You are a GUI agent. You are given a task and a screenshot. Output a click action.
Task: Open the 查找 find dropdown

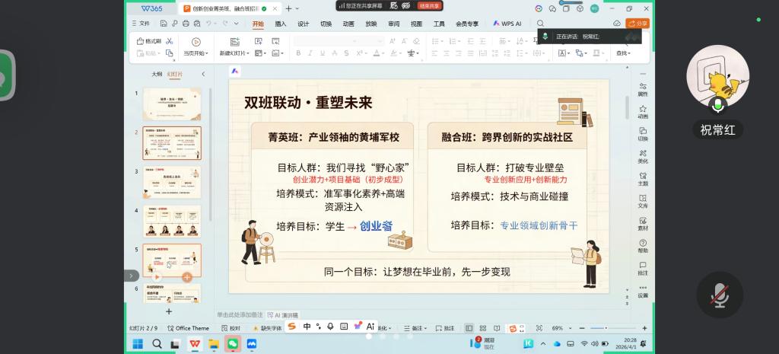(623, 53)
